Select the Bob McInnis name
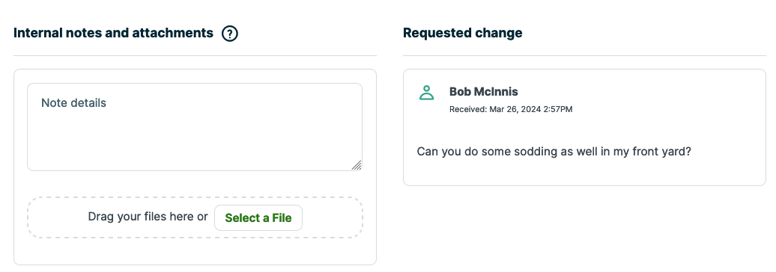This screenshot has width=776, height=272. (484, 92)
